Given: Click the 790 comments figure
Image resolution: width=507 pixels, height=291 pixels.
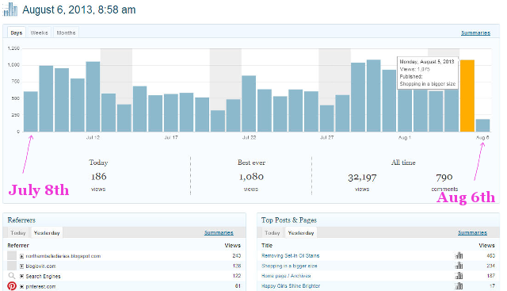Looking at the screenshot, I should (x=444, y=178).
